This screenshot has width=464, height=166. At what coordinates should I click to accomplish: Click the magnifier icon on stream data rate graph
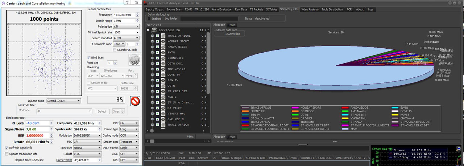459,149
